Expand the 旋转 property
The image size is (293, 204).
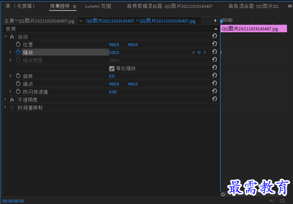(x=11, y=76)
